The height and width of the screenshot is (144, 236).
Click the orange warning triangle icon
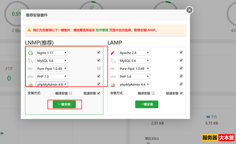pos(29,30)
